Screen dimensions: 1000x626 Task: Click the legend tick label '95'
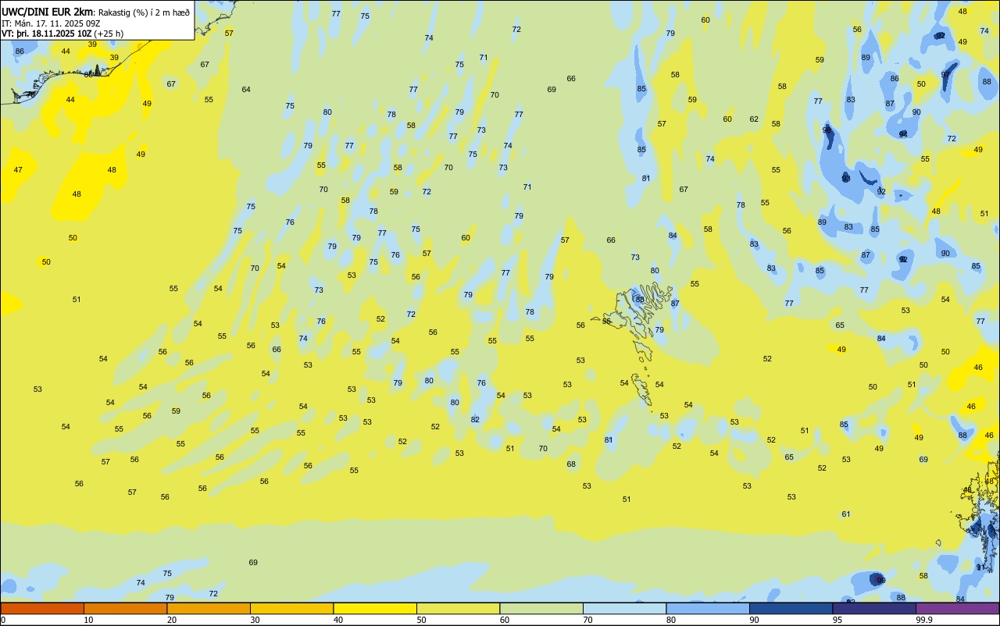coord(837,620)
